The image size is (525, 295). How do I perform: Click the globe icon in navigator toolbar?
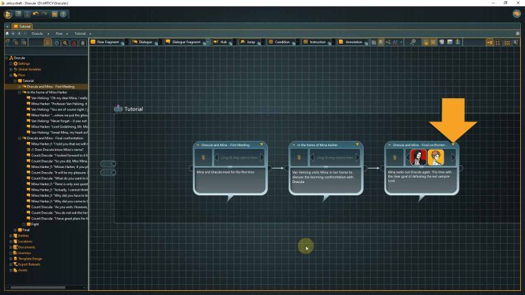(x=57, y=42)
